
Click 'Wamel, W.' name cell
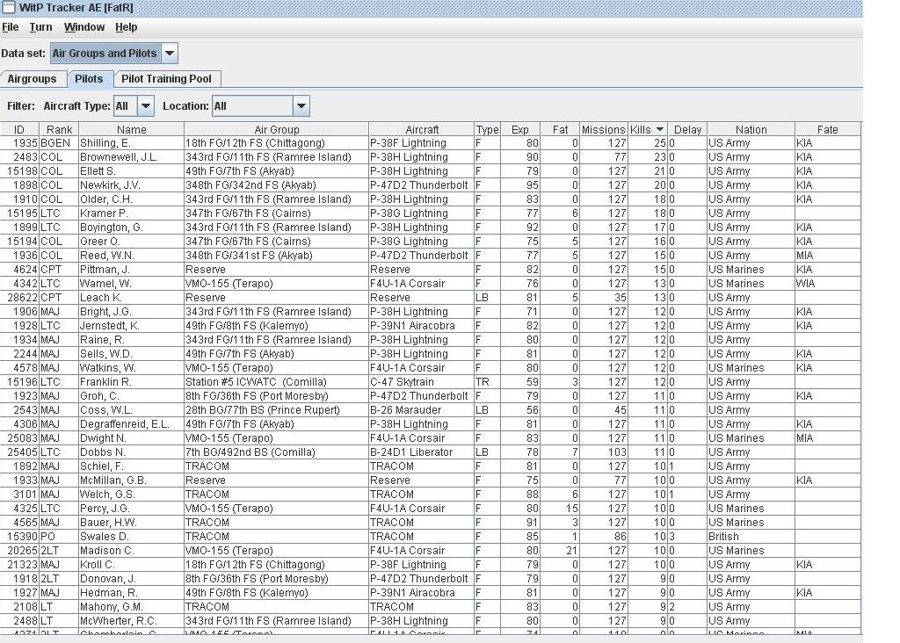(132, 284)
